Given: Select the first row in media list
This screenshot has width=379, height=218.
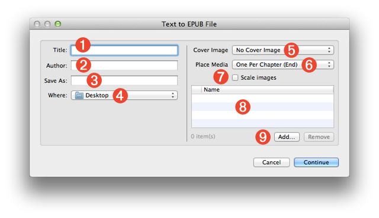Looking at the screenshot, I should pos(263,98).
